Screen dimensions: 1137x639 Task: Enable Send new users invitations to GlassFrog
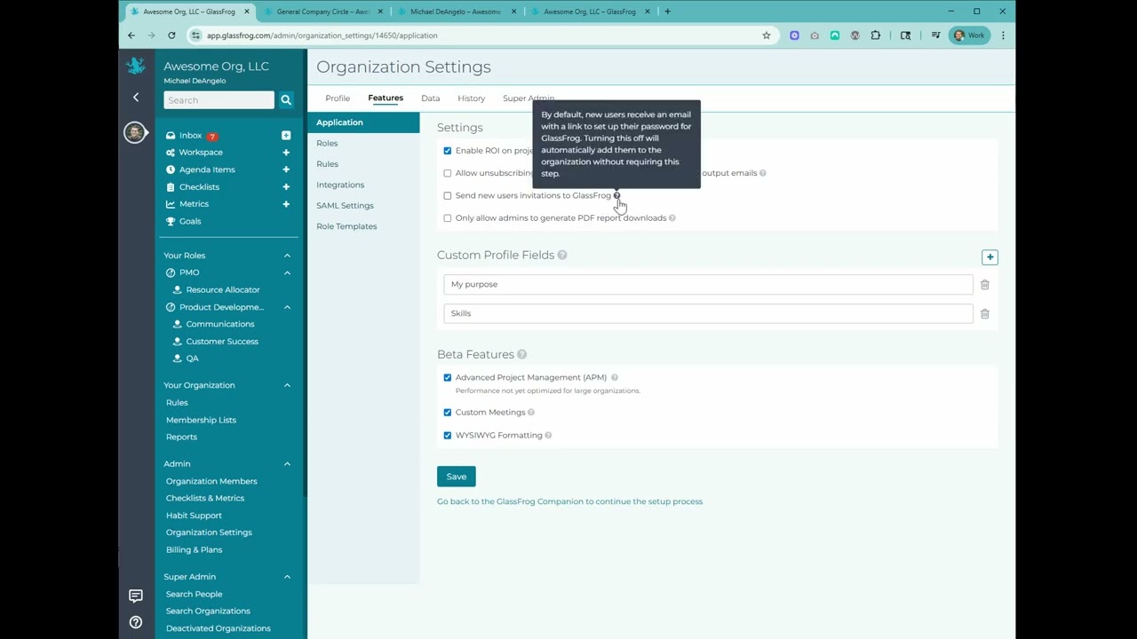(448, 195)
